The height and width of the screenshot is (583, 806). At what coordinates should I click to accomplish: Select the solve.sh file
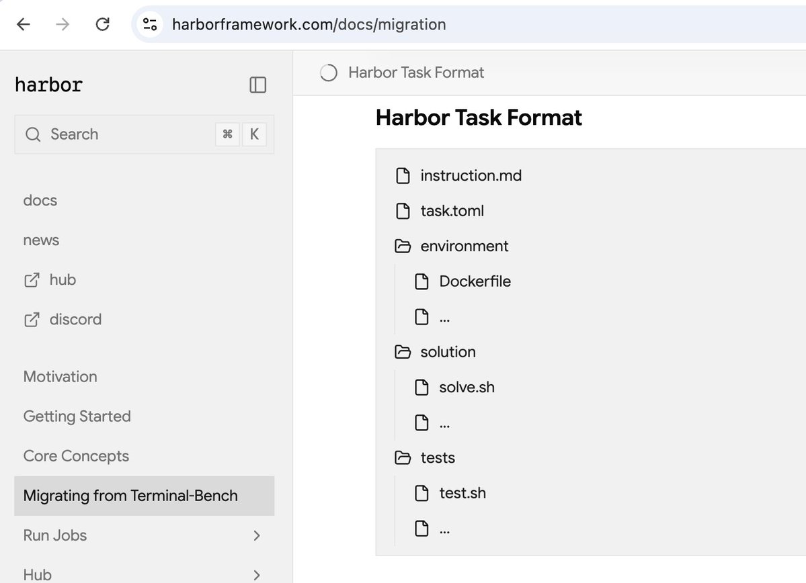467,388
